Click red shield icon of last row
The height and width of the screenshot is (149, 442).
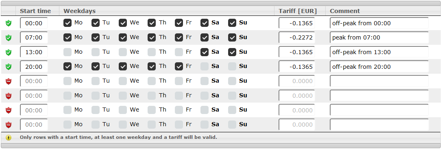pos(9,125)
